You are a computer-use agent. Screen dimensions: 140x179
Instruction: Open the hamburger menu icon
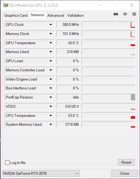tap(134, 14)
